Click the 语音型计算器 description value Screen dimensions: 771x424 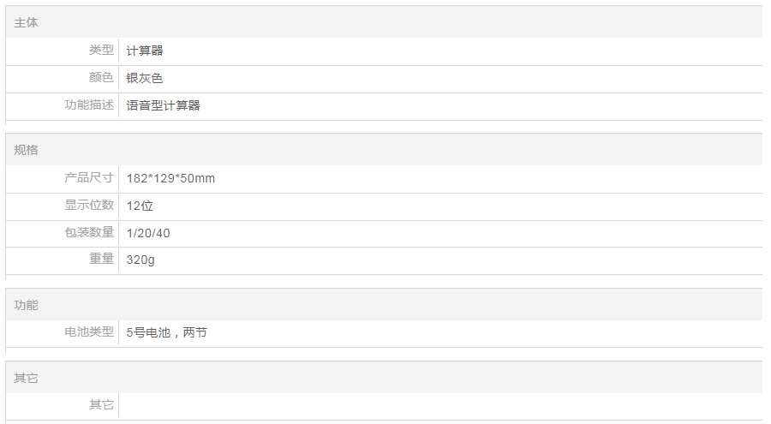point(164,105)
